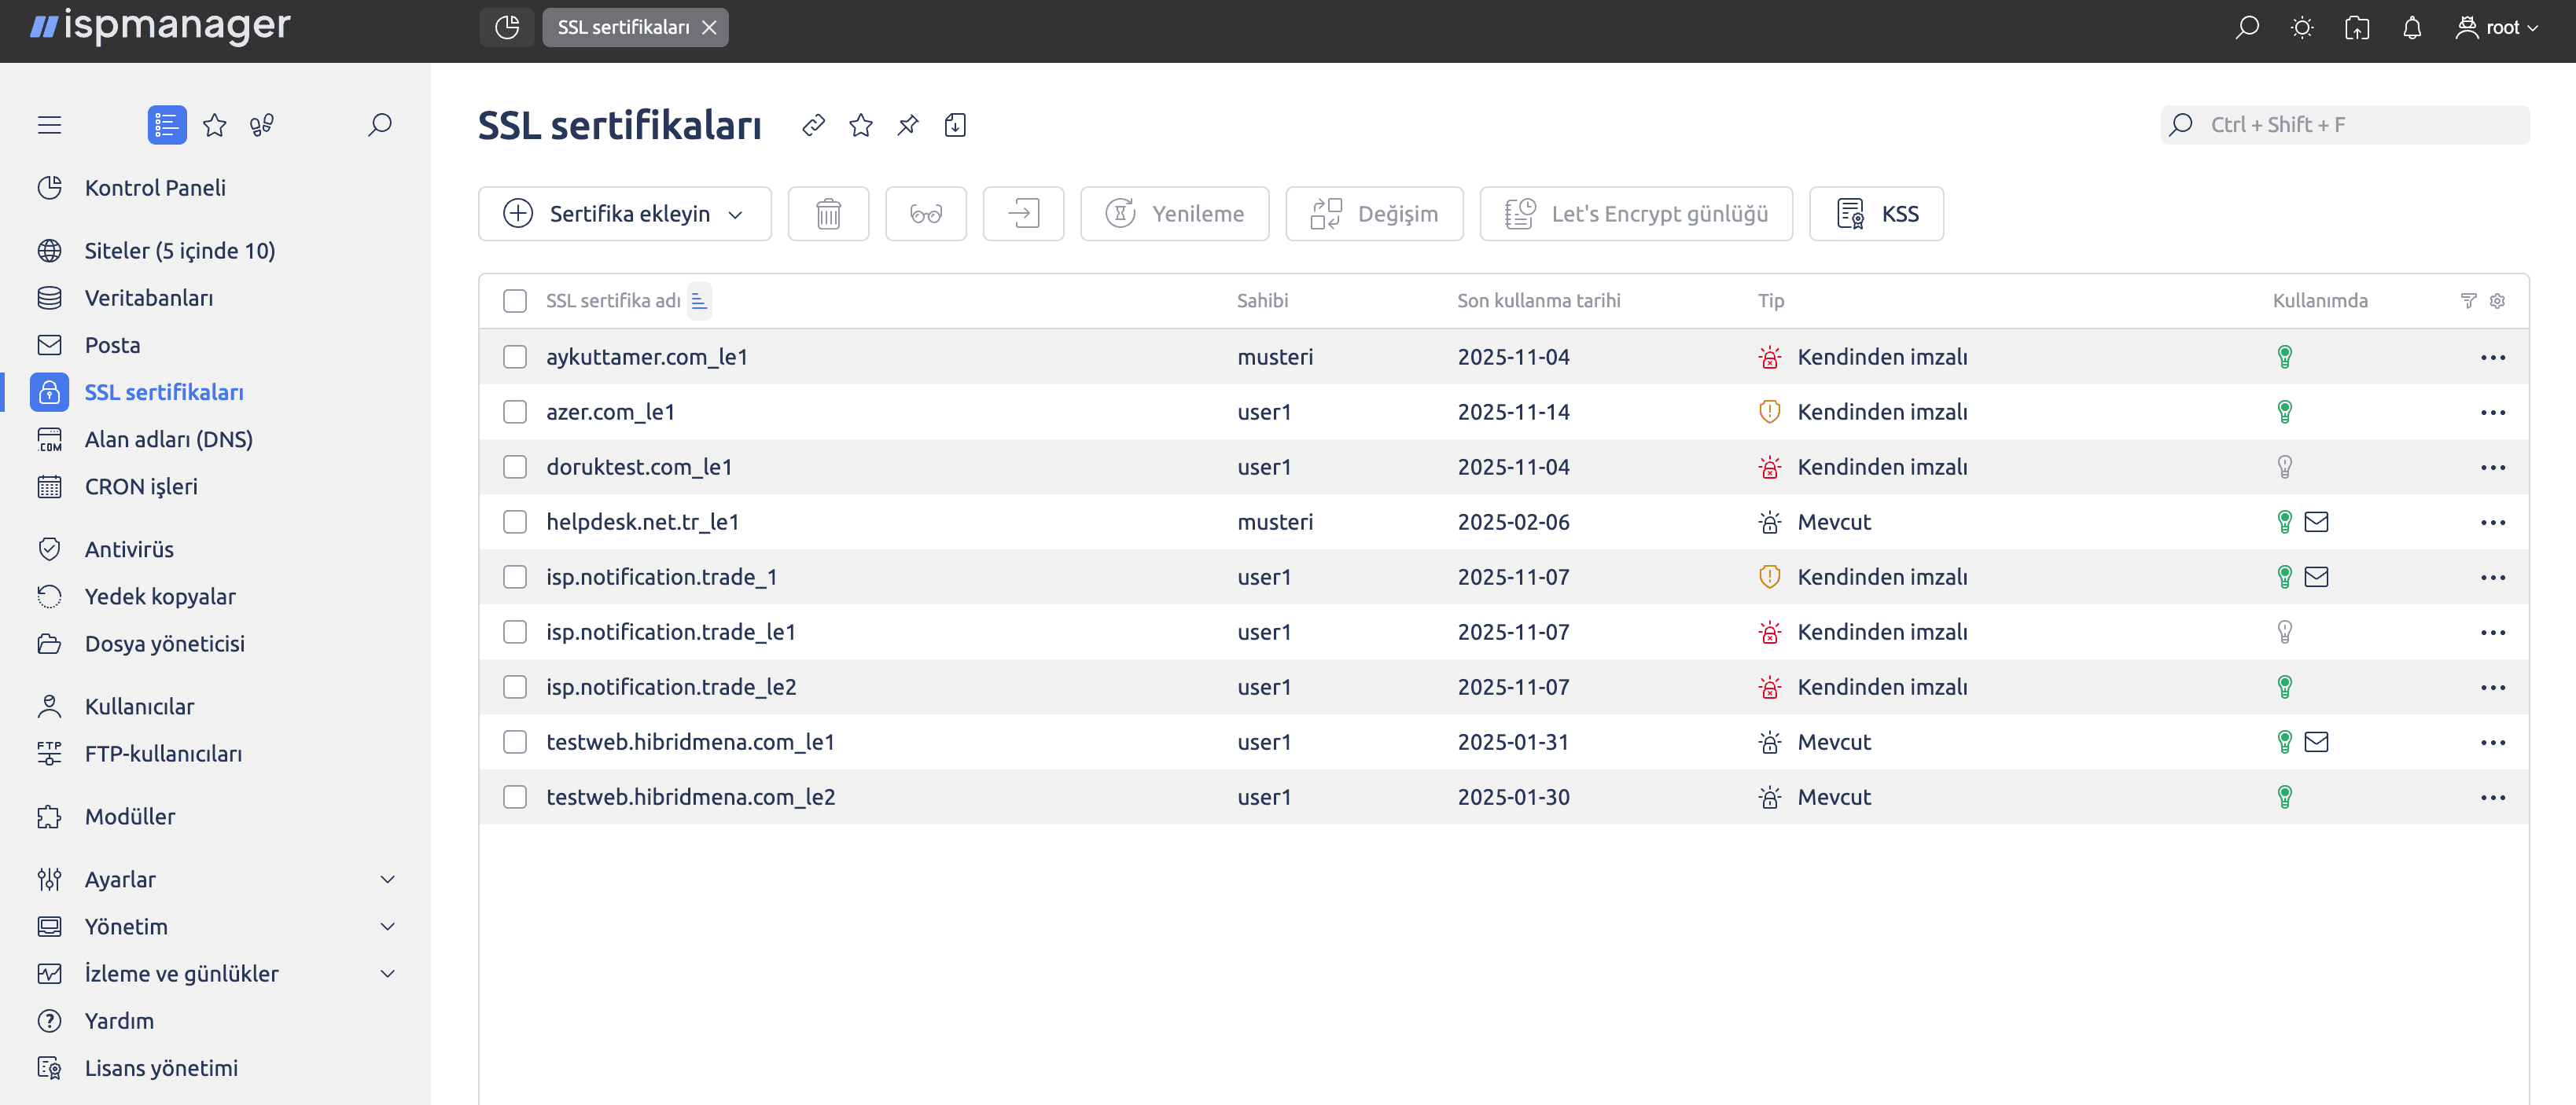Open Alan adları (DNS) in sidebar
The height and width of the screenshot is (1105, 2576).
point(168,439)
